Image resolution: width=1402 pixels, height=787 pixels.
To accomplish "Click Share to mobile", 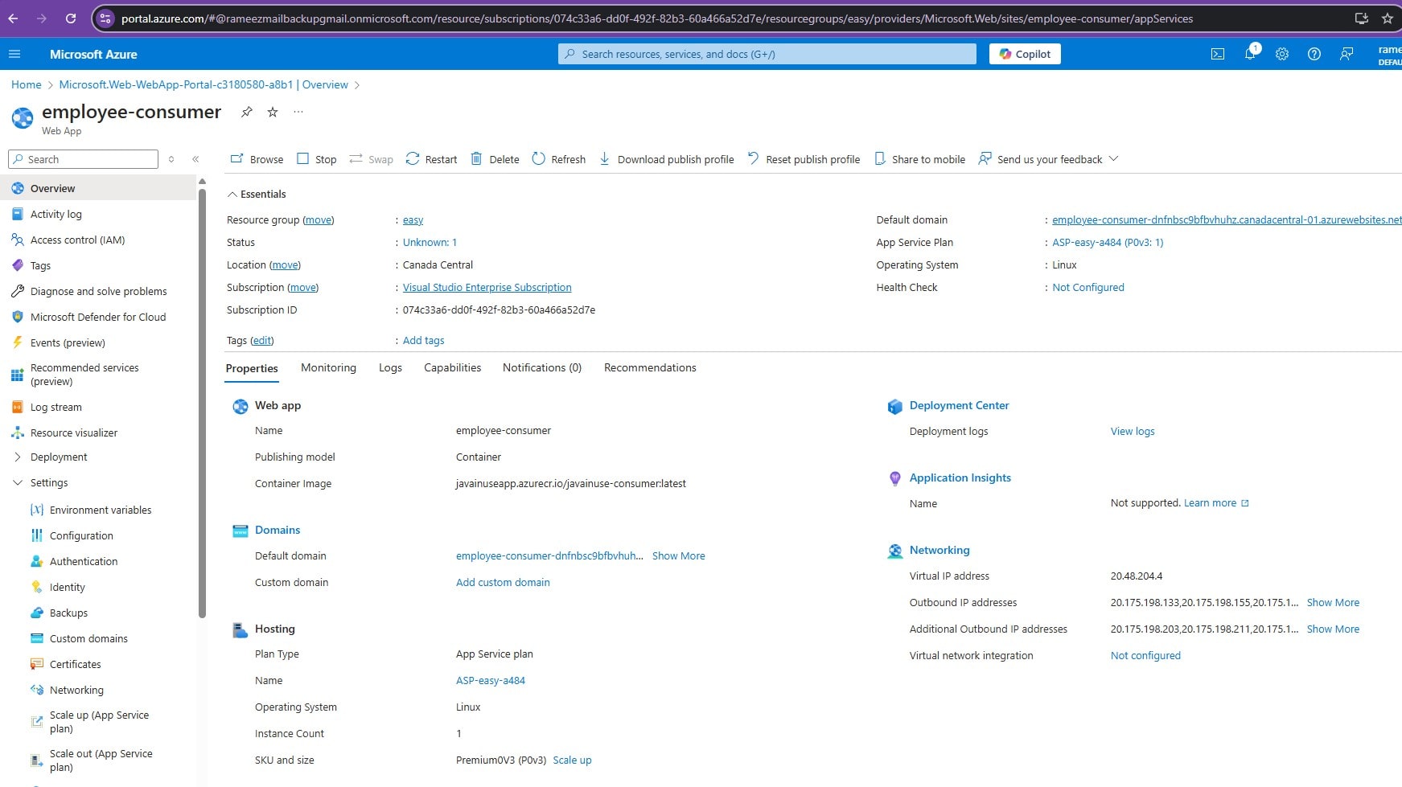I will coord(919,159).
